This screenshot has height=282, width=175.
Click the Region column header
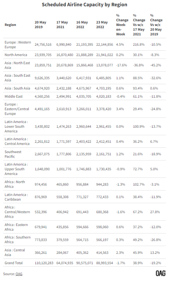tap(10, 25)
